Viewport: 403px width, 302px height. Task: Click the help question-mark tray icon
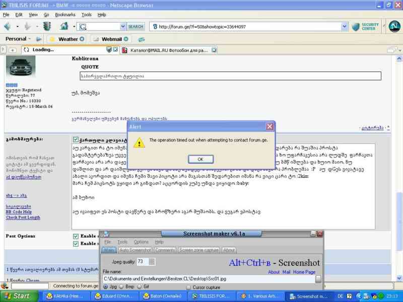(x=349, y=296)
